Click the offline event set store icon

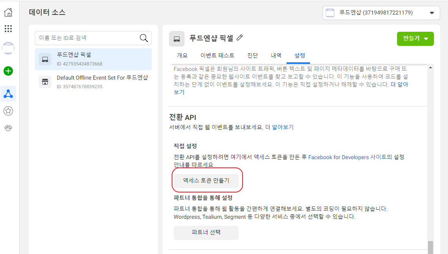pos(45,82)
